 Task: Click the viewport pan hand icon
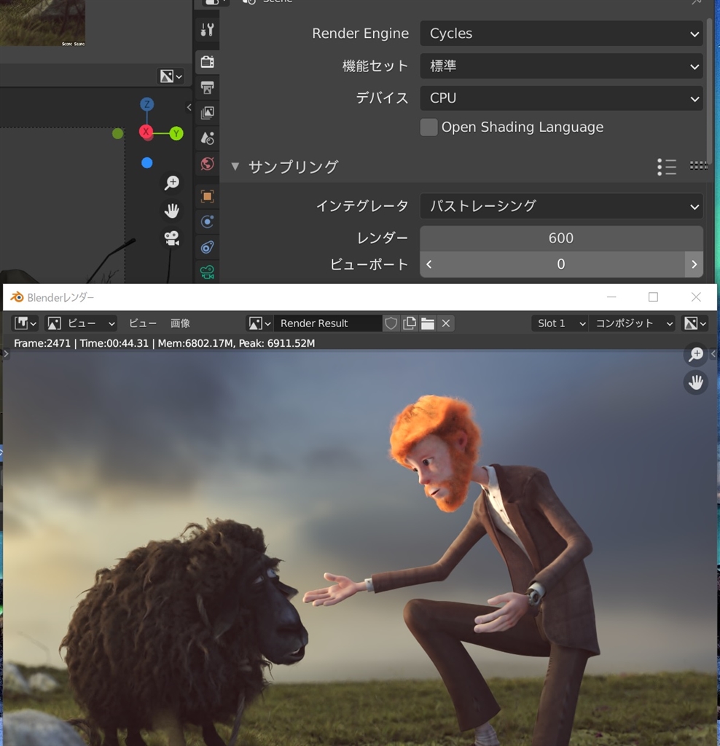point(171,211)
